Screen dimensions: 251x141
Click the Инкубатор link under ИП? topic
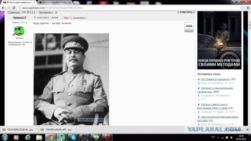tap(218, 83)
